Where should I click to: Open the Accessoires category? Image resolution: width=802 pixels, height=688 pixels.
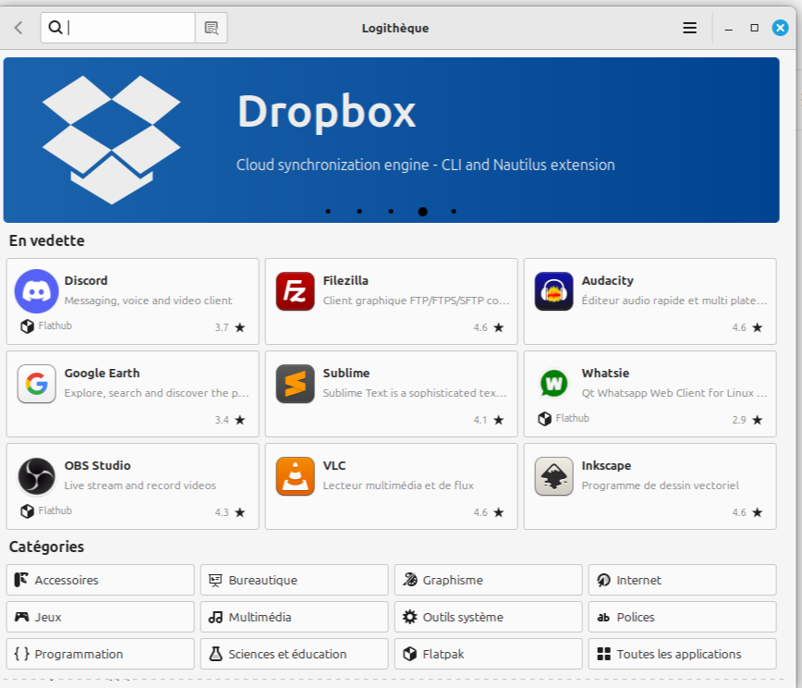click(100, 580)
